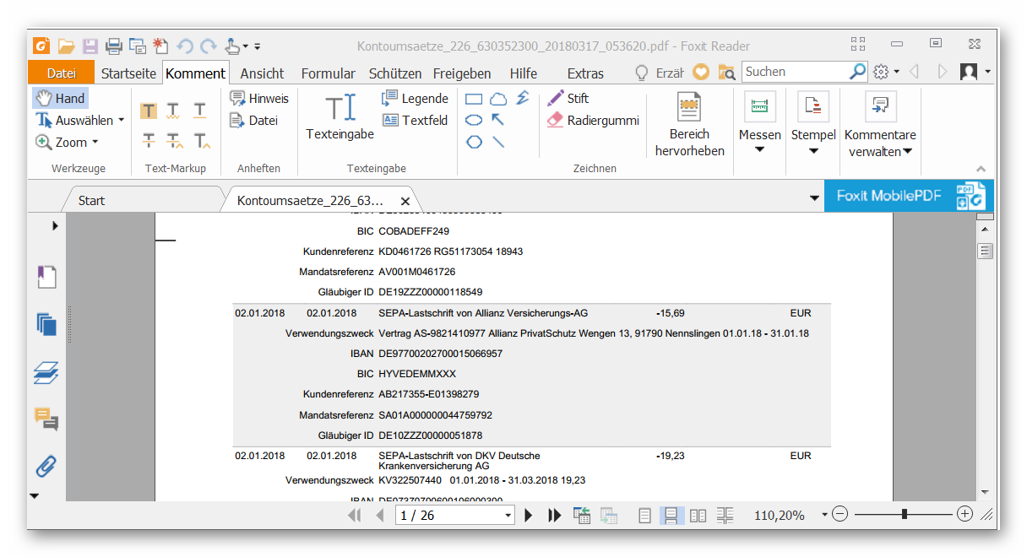Image resolution: width=1027 pixels, height=557 pixels.
Task: Open the Layers side panel
Action: pos(46,372)
